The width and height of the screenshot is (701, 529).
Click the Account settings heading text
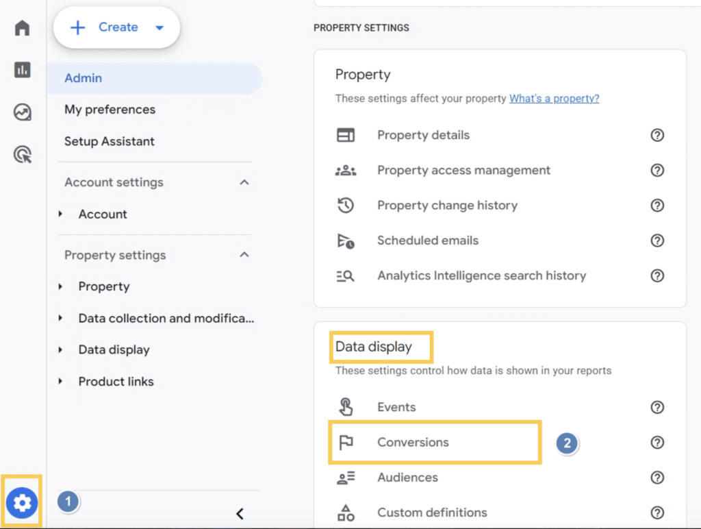(x=114, y=182)
